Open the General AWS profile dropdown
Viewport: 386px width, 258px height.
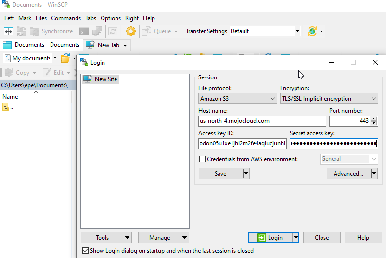coord(349,159)
